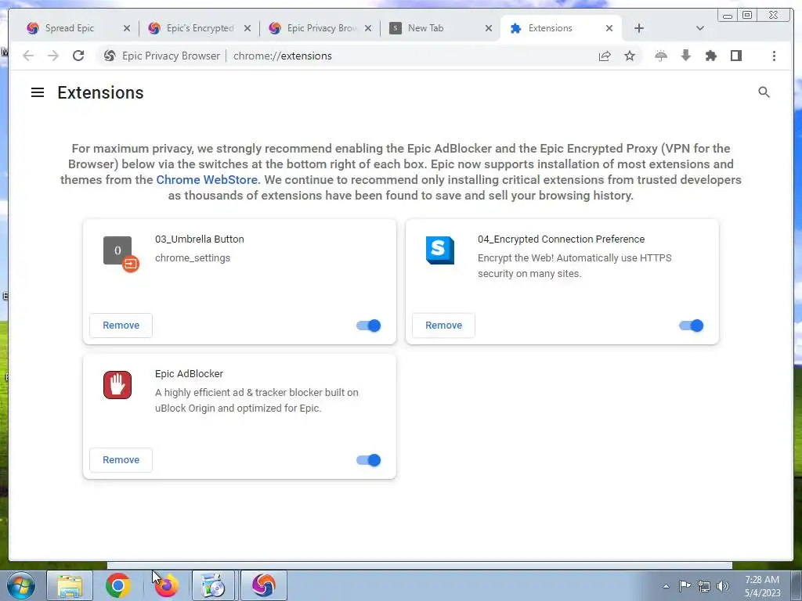Close the Spread Epic tab
The height and width of the screenshot is (601, 802).
[x=127, y=28]
